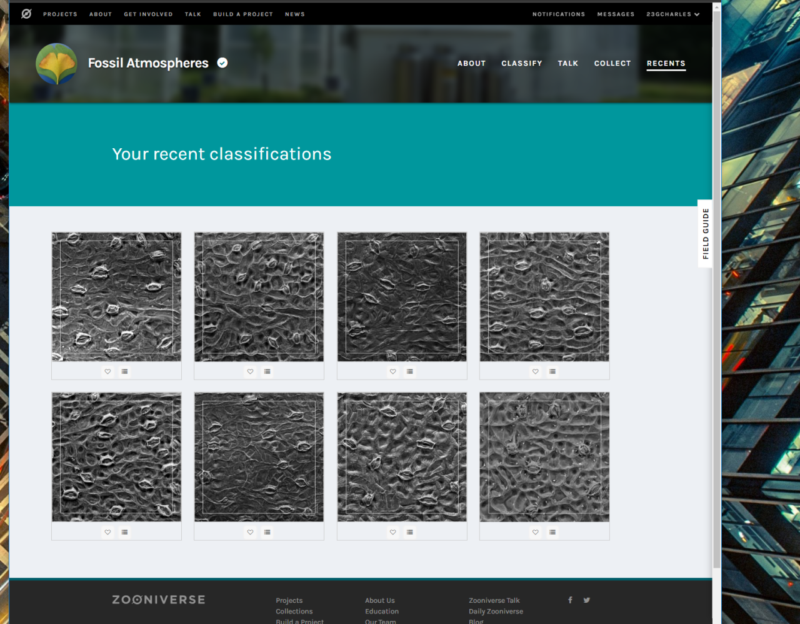The height and width of the screenshot is (624, 800).
Task: Favorite the fourth thumbnail in the top row
Action: pyautogui.click(x=535, y=371)
